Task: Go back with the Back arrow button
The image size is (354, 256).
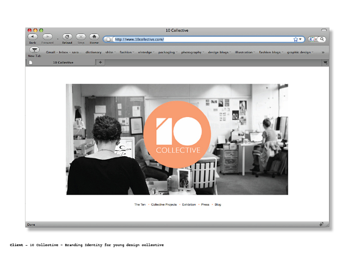Action: point(33,36)
